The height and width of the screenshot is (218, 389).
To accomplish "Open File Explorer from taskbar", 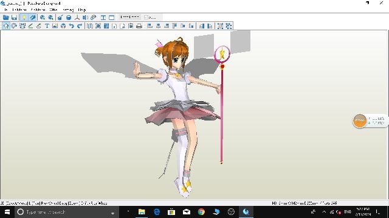I will tap(142, 212).
